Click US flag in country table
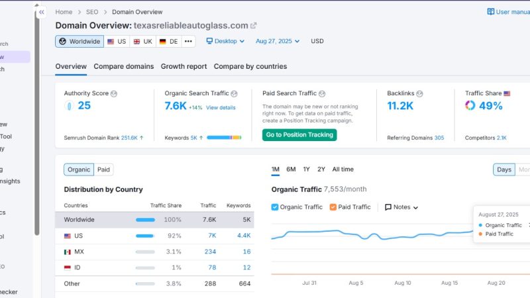 pyautogui.click(x=68, y=236)
